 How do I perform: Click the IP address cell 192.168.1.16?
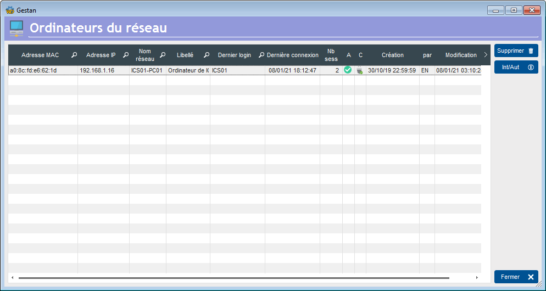click(x=97, y=71)
